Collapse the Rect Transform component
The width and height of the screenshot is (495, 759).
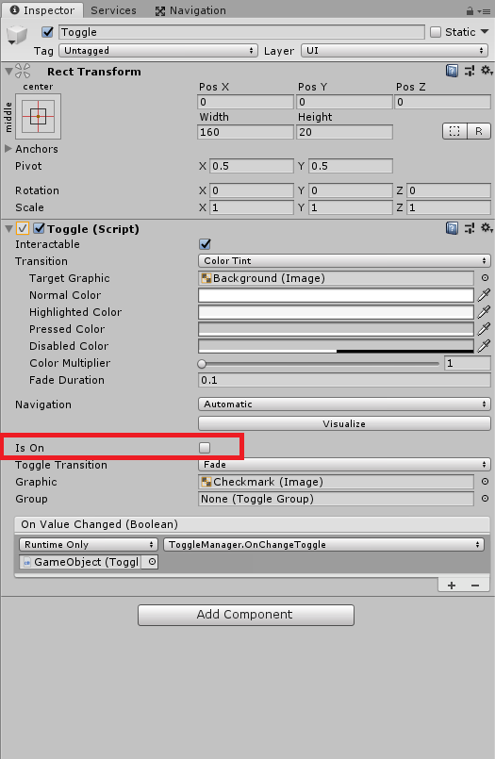click(x=8, y=72)
